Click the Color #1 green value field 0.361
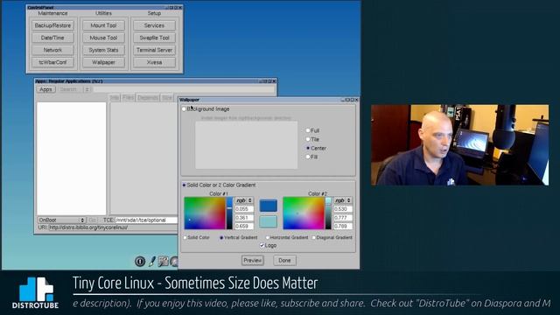 point(244,218)
